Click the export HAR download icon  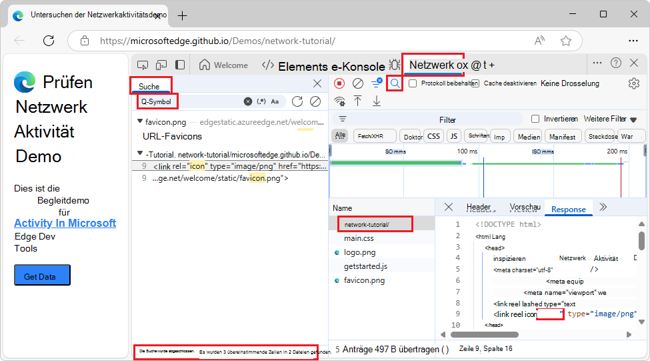(377, 101)
